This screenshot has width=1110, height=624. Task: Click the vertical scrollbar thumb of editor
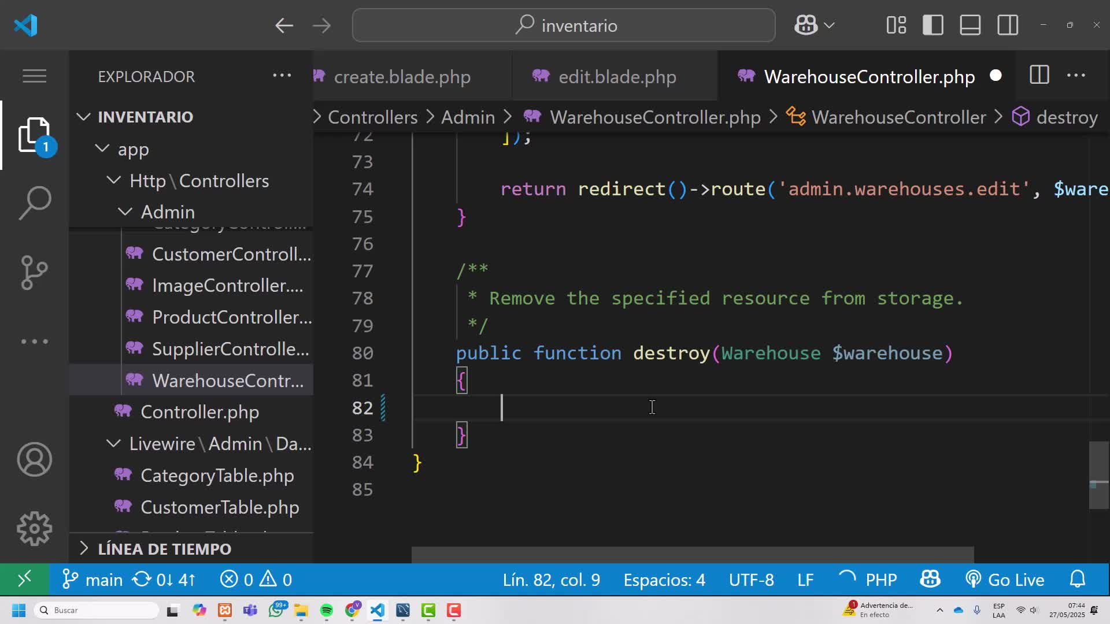point(1098,475)
